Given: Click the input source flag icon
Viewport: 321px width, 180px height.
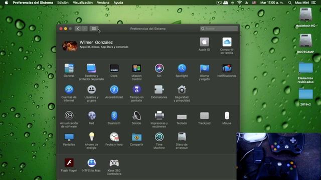Looking at the screenshot, I should (254, 2).
